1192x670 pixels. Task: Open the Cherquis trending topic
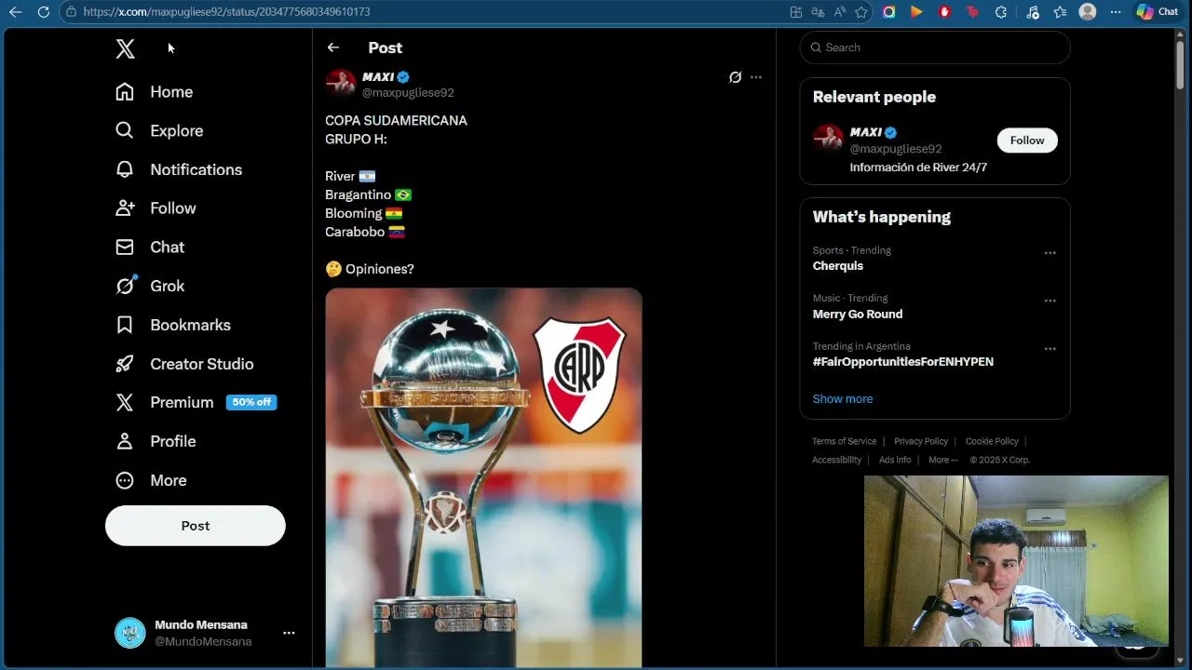click(838, 266)
